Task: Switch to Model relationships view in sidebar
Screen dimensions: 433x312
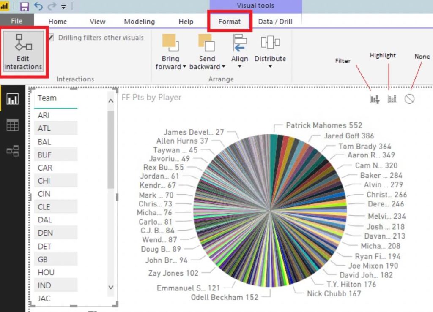Action: [13, 151]
